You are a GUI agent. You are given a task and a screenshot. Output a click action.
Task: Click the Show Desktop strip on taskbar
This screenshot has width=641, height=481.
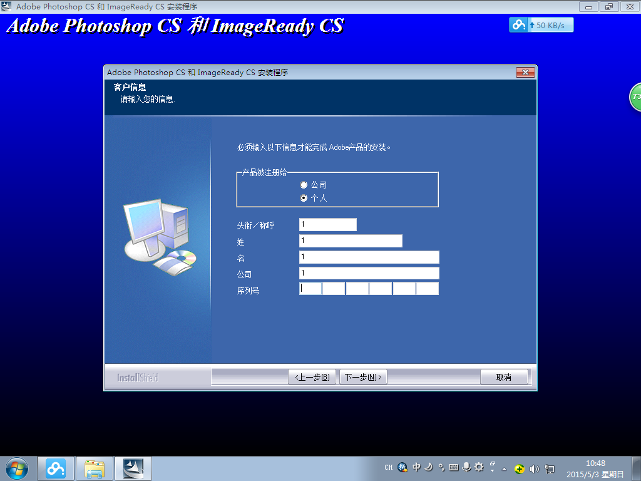click(637, 468)
